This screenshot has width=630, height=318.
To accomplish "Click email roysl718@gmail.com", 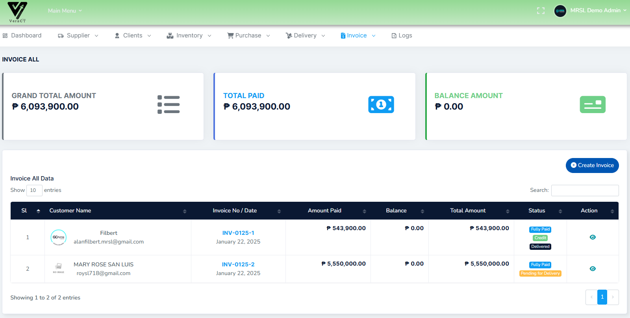I will tap(104, 273).
